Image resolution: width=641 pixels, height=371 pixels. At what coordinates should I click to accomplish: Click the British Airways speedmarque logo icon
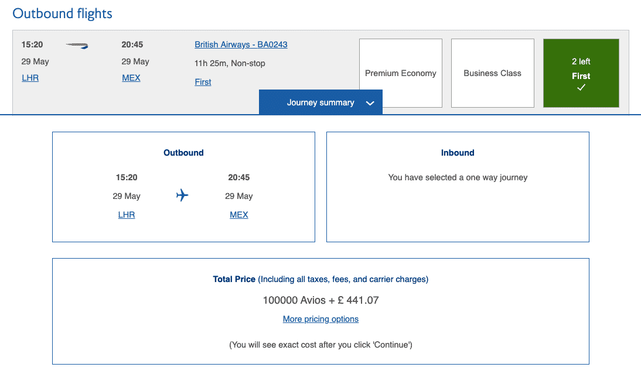(77, 46)
